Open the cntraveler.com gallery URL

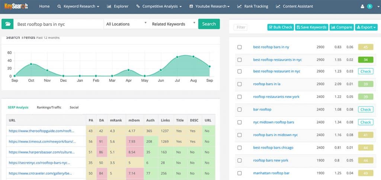pyautogui.click(x=40, y=173)
